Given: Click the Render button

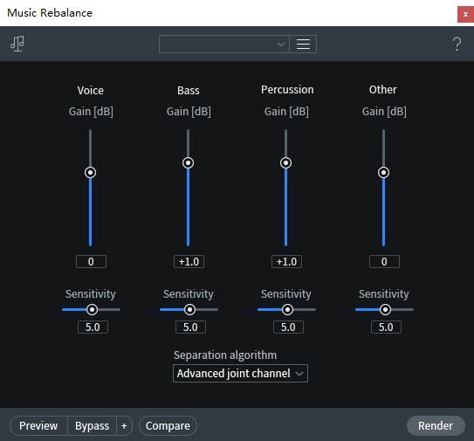Looking at the screenshot, I should pos(436,426).
